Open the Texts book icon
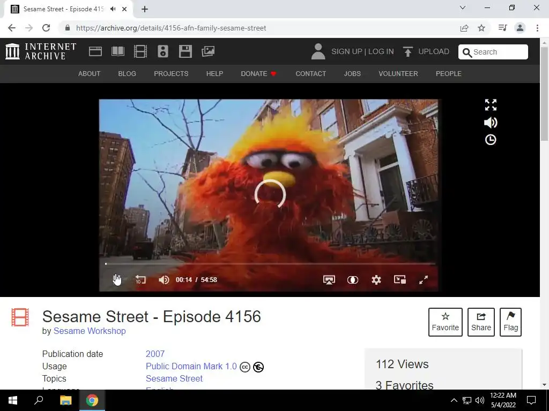549x411 pixels. 117,51
